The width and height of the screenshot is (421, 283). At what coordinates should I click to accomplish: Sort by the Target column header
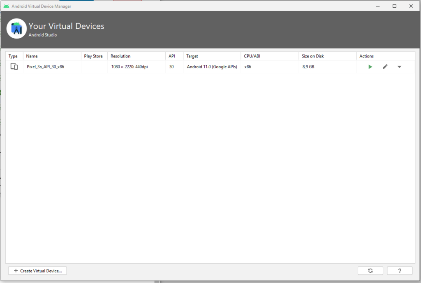(x=212, y=56)
